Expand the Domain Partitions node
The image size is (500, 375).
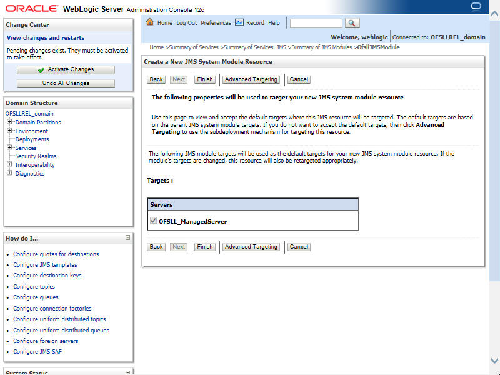pyautogui.click(x=9, y=122)
